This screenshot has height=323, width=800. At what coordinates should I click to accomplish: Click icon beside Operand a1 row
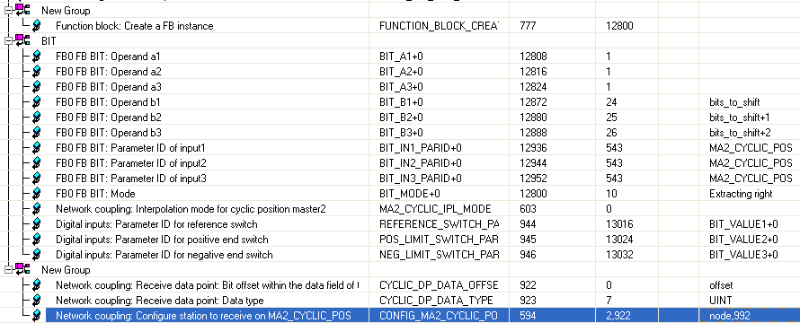[x=37, y=56]
